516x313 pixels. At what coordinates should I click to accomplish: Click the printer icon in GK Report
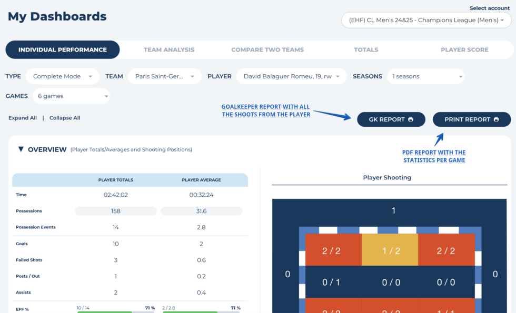tap(411, 119)
